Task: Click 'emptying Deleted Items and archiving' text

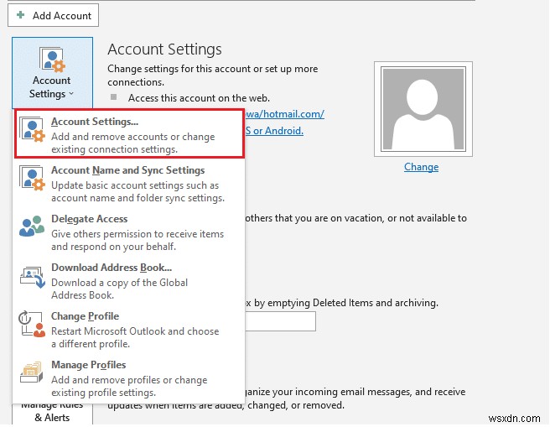Action: pos(353,303)
